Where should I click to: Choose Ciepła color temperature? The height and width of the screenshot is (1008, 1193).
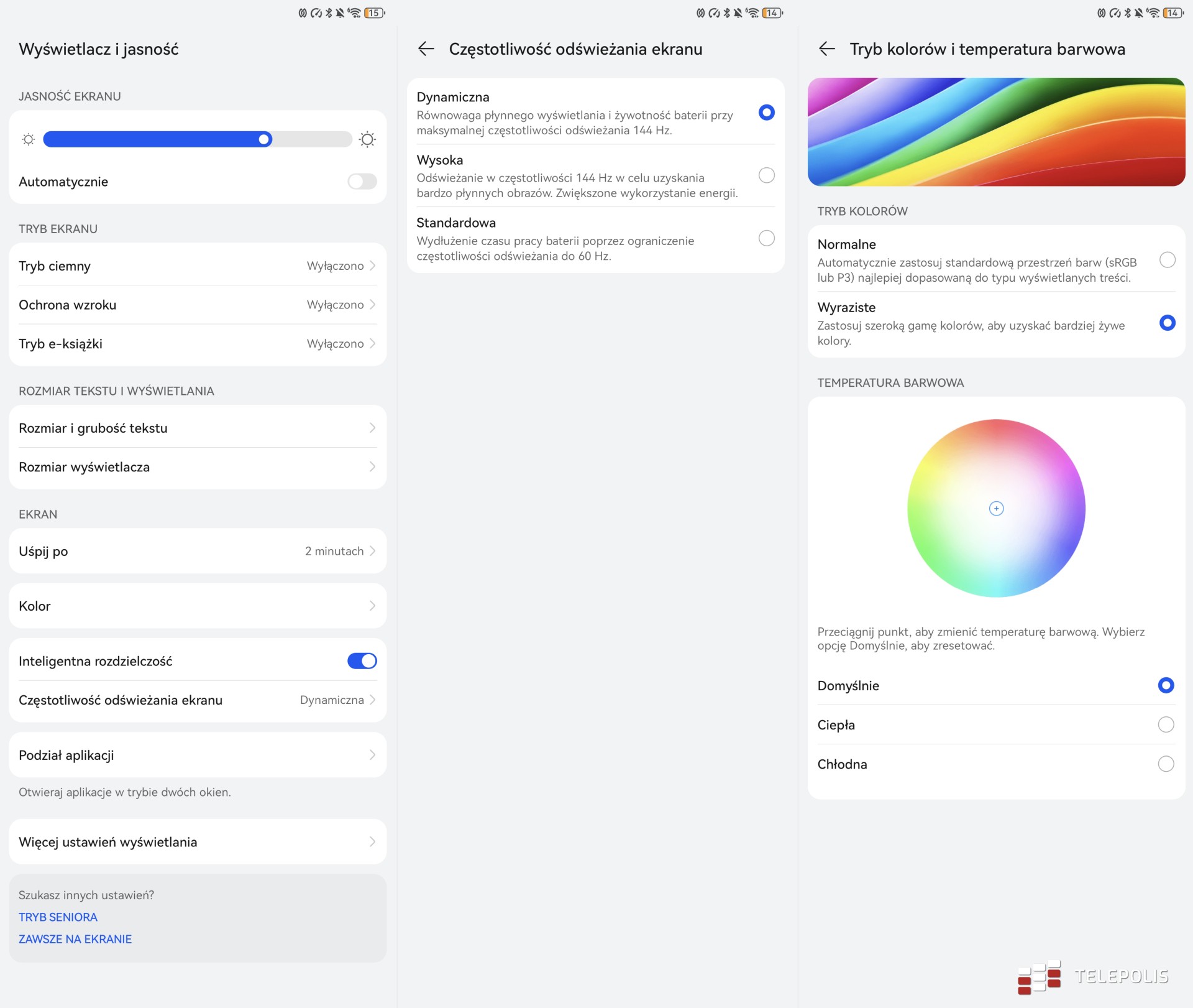(1166, 724)
